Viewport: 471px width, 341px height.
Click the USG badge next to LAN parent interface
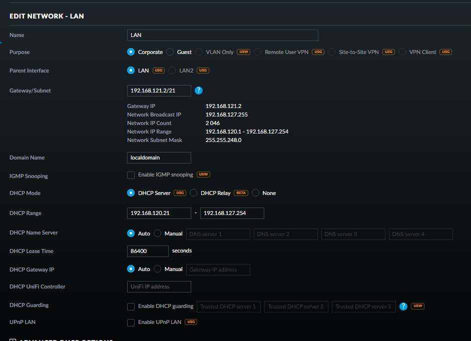[x=159, y=70]
